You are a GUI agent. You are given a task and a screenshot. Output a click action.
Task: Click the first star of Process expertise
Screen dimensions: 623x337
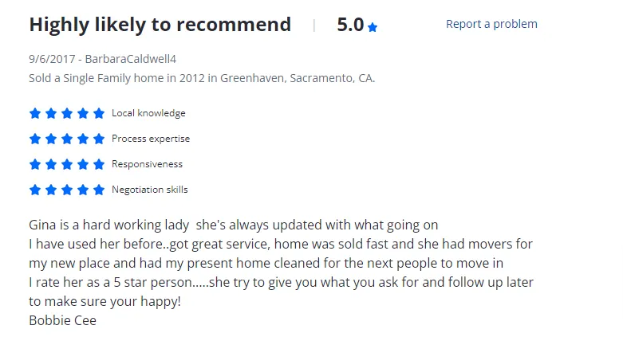pos(35,139)
